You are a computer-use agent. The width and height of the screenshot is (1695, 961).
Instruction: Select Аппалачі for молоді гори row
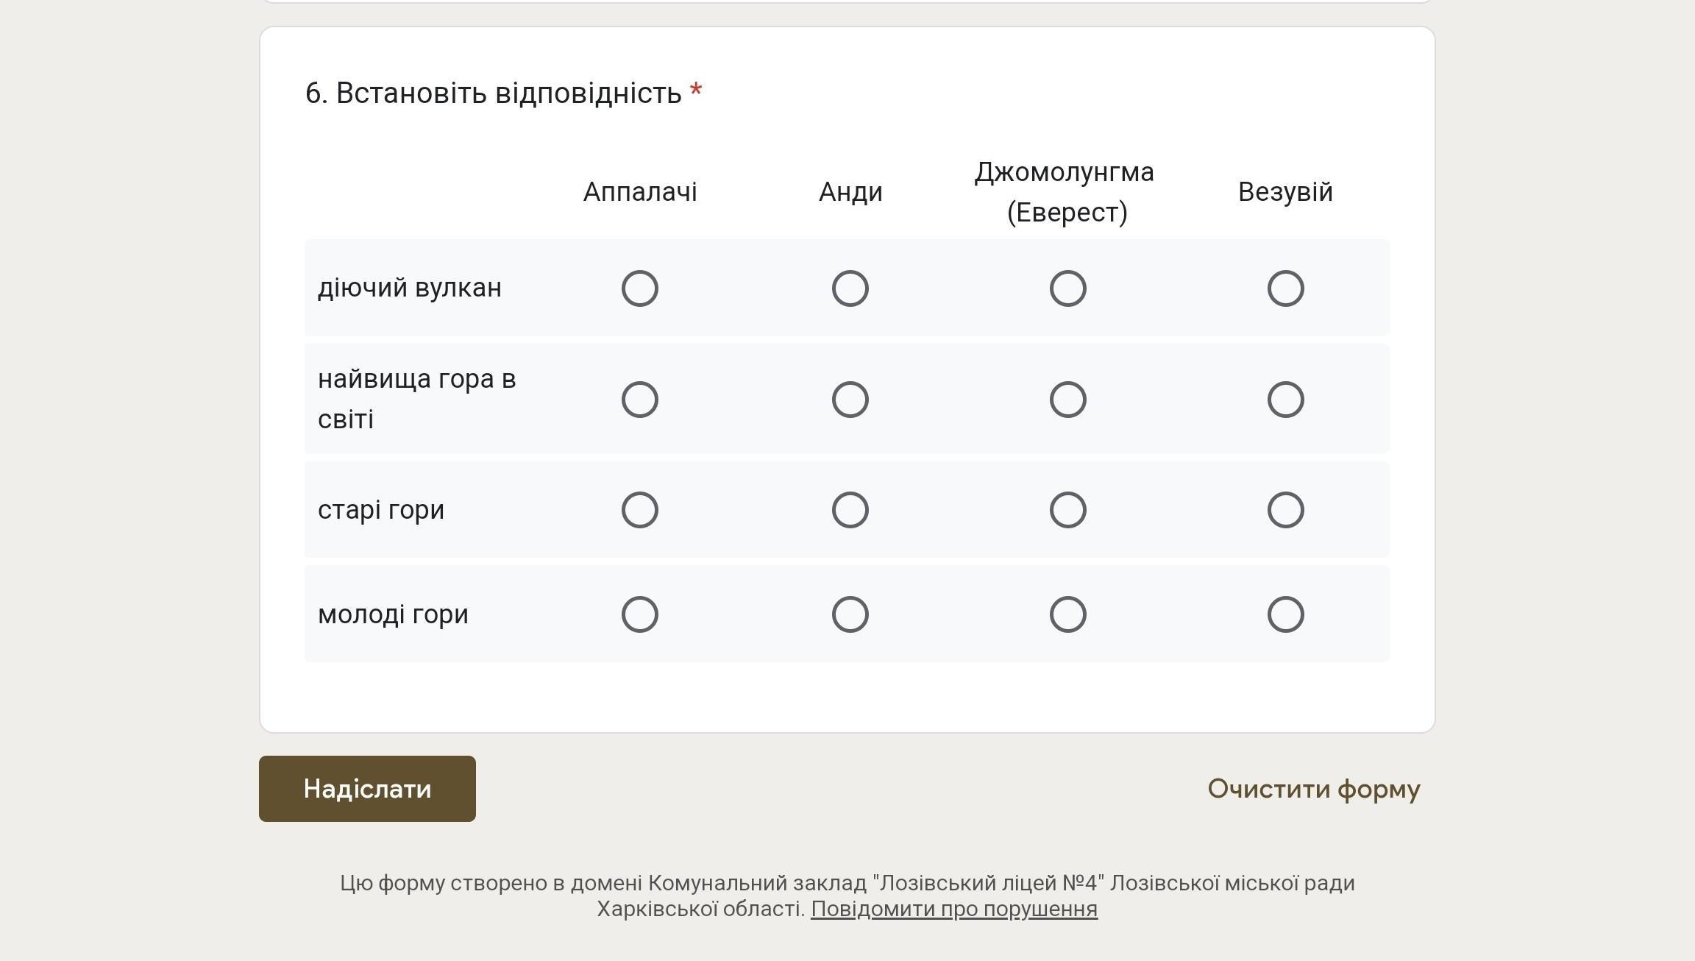pos(639,614)
